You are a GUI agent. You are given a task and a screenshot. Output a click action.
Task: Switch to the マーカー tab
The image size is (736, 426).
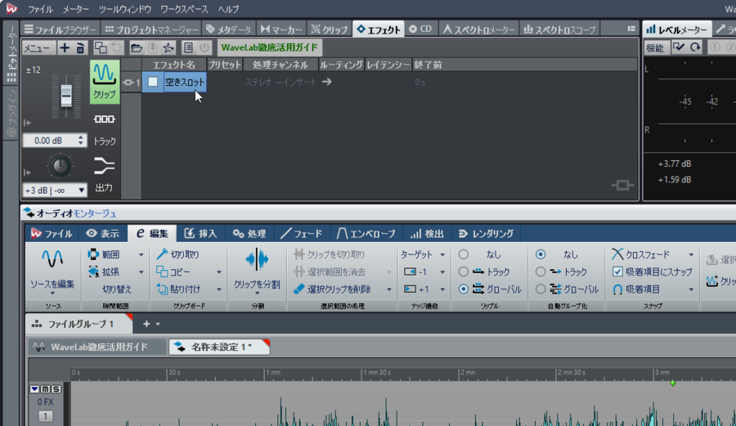[281, 29]
